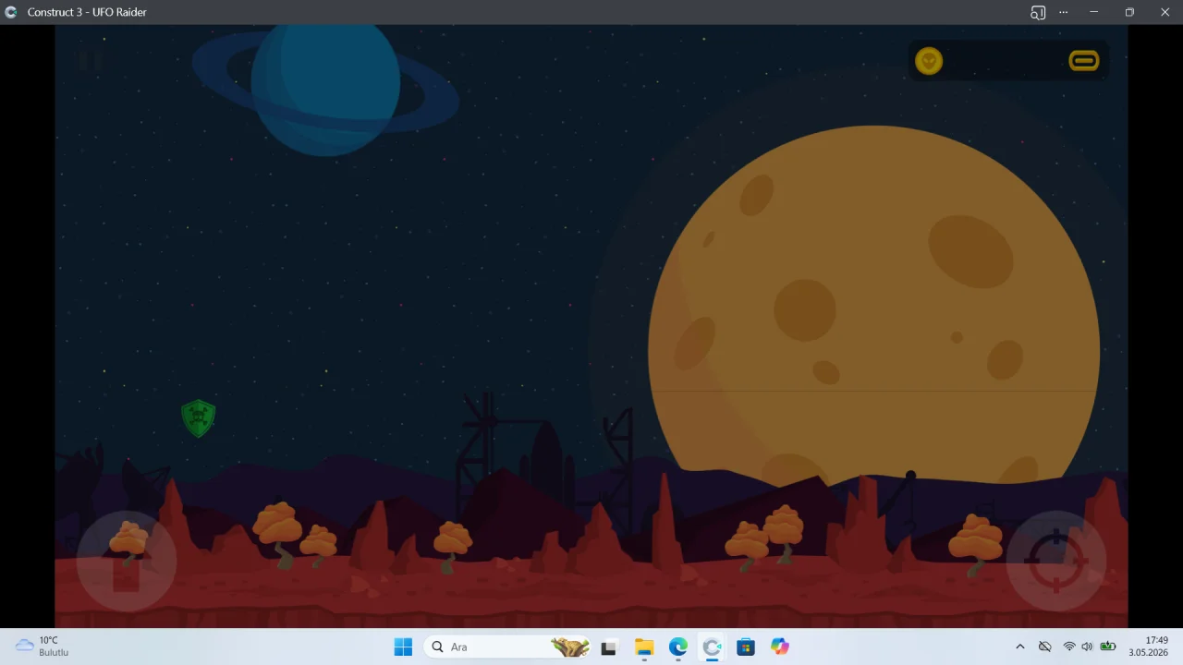Open the weather widget showing 10°C Bulutlu
This screenshot has width=1183, height=665.
43,647
